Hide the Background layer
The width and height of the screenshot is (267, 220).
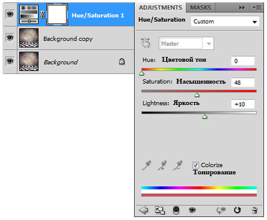pyautogui.click(x=10, y=61)
